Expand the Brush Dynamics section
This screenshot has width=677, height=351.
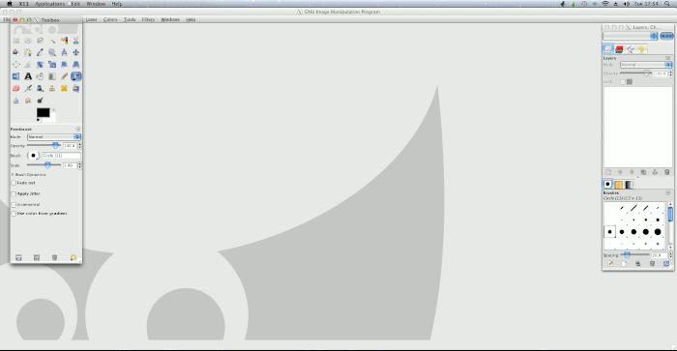[13, 175]
